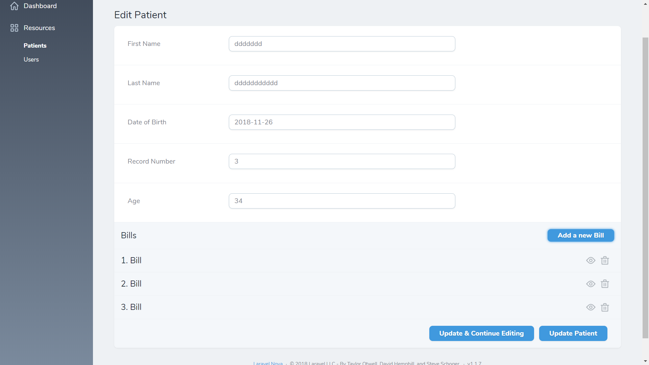Follow the Laravel Nova footer link
The height and width of the screenshot is (365, 649).
click(x=268, y=363)
